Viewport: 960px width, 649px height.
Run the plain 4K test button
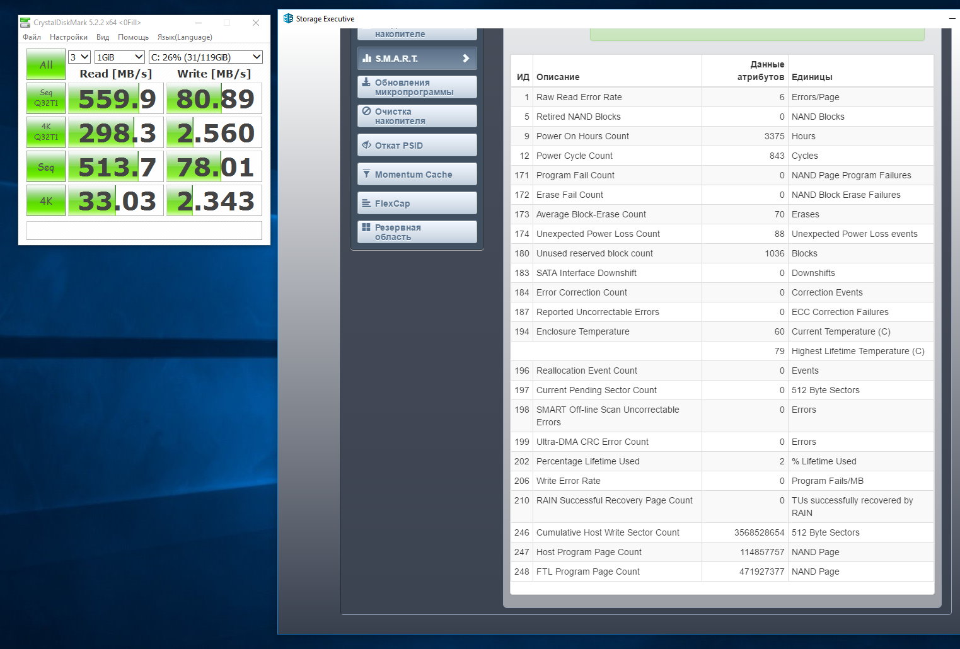(46, 200)
